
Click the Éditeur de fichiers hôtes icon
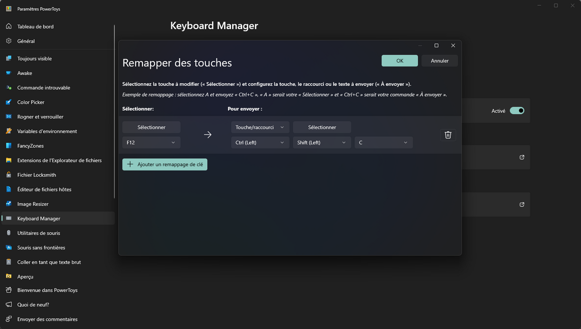tap(9, 189)
